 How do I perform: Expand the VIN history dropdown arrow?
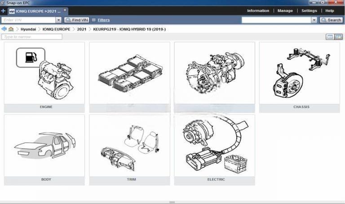58,20
